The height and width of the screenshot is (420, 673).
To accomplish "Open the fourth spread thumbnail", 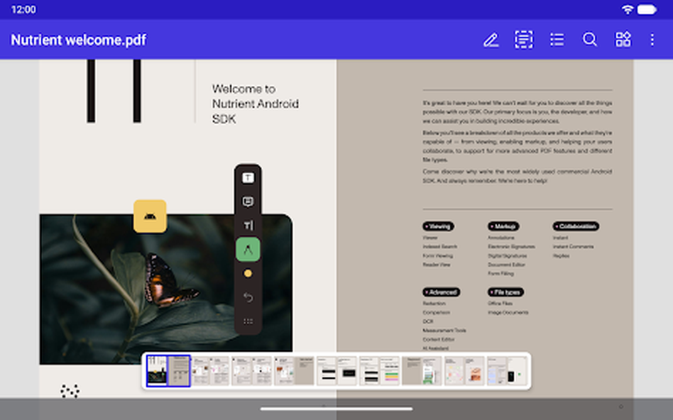I will pyautogui.click(x=295, y=370).
